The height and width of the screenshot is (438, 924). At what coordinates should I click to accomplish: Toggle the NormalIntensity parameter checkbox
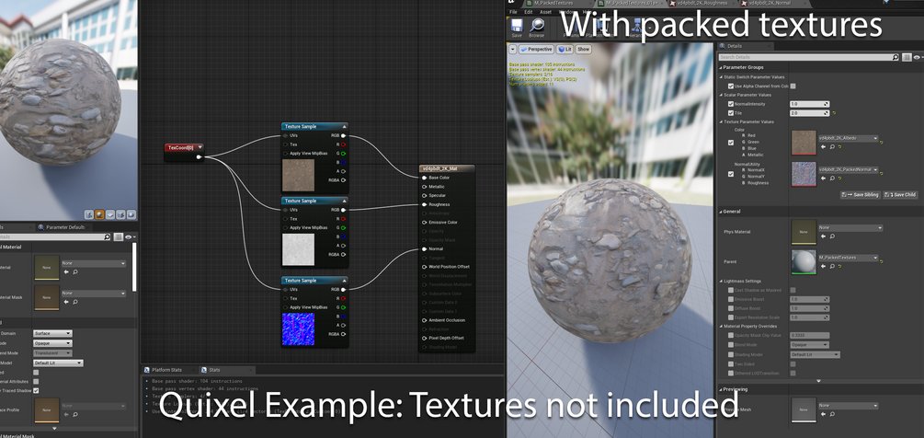[731, 104]
